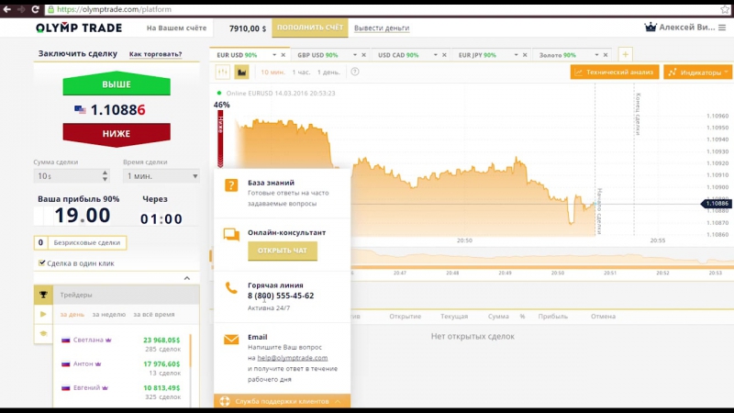Click trader Антон in list
The width and height of the screenshot is (734, 413).
coord(83,363)
